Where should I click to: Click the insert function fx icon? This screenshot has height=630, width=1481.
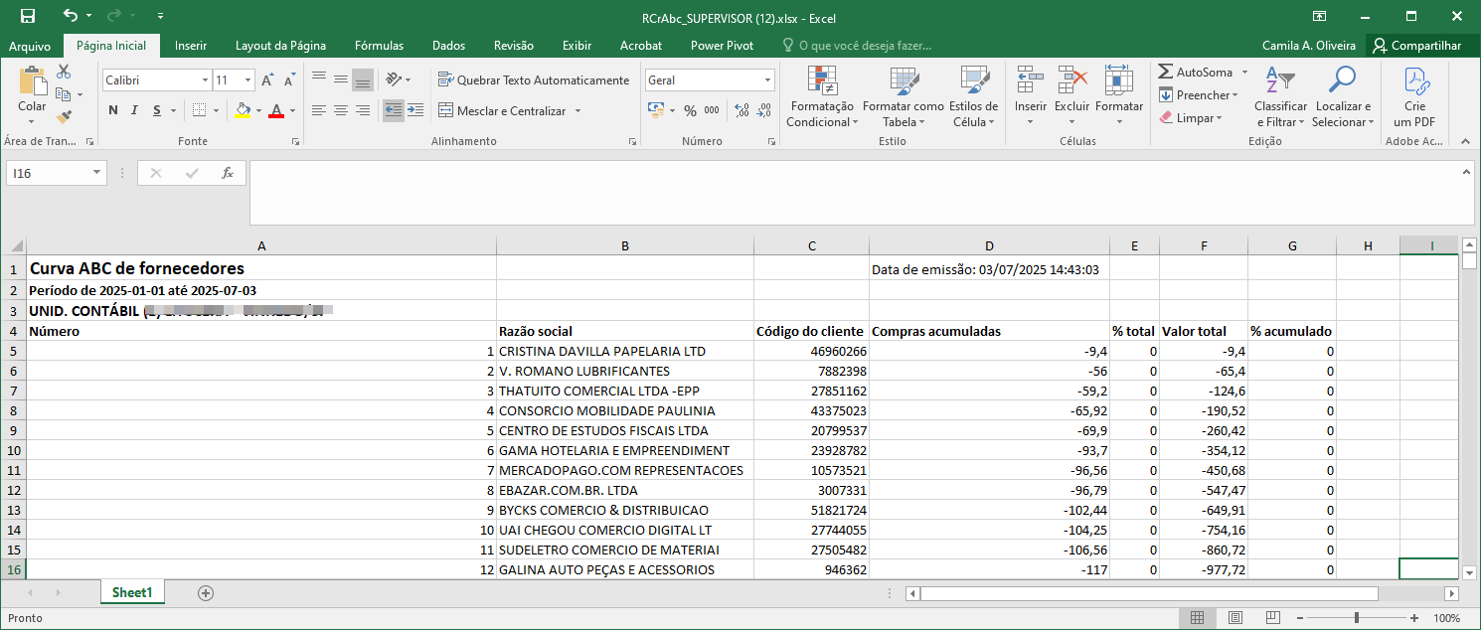click(228, 173)
